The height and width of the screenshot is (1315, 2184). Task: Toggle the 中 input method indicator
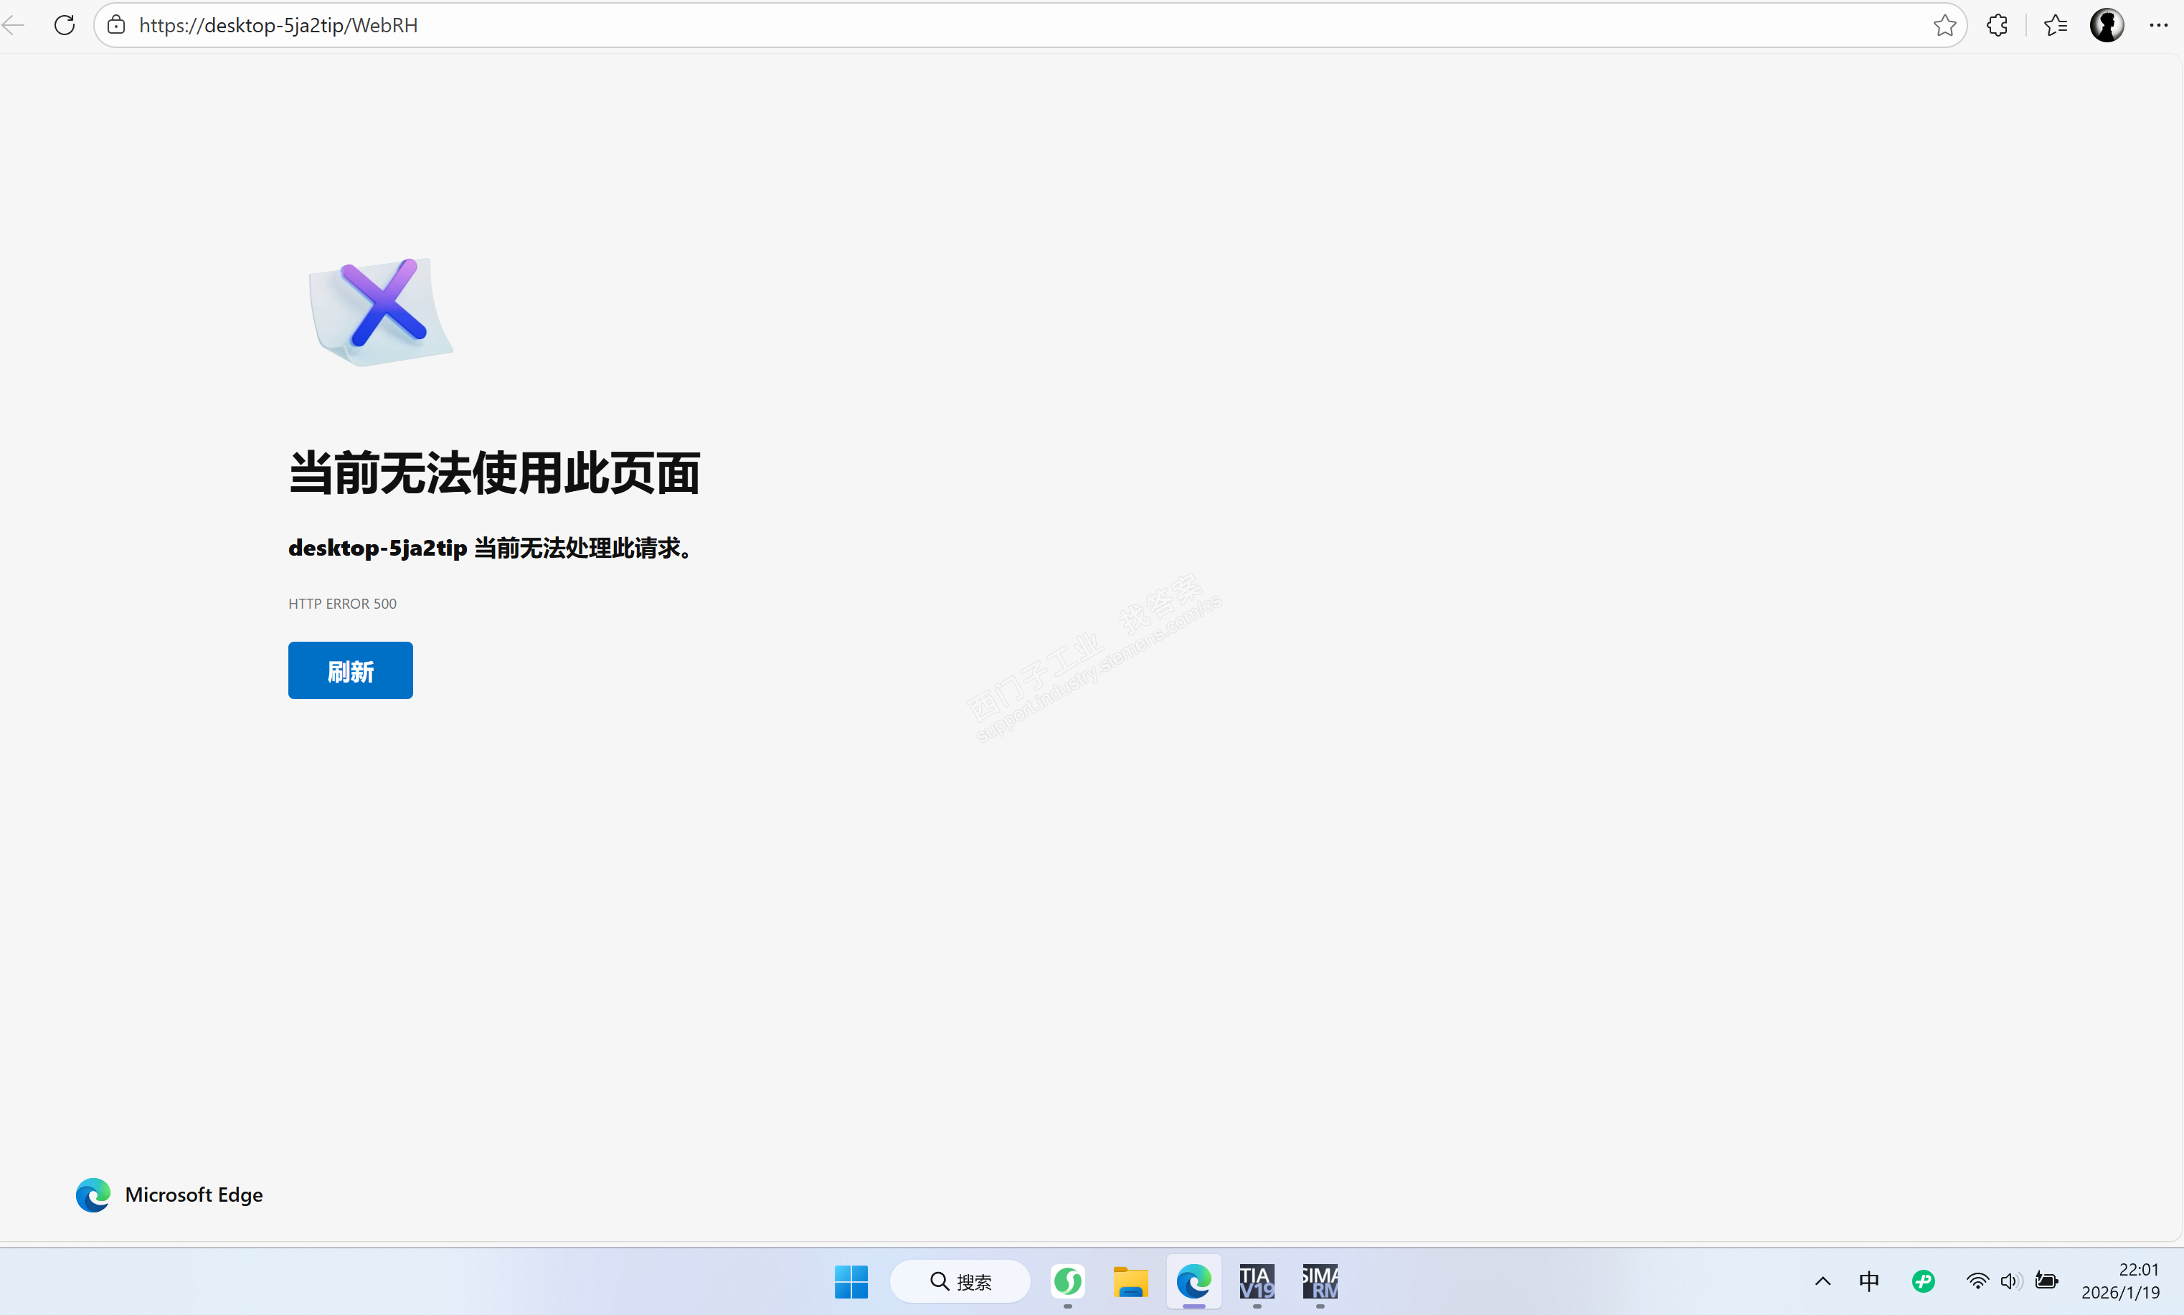tap(1868, 1281)
